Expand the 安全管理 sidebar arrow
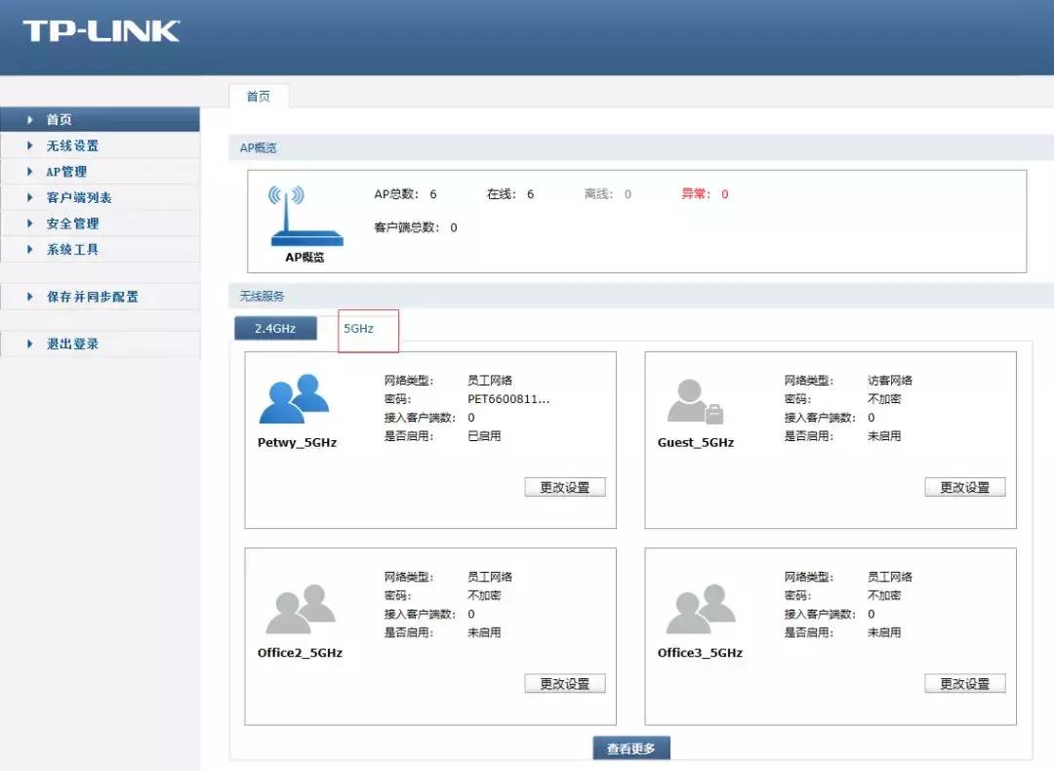This screenshot has width=1054, height=771. click(29, 223)
